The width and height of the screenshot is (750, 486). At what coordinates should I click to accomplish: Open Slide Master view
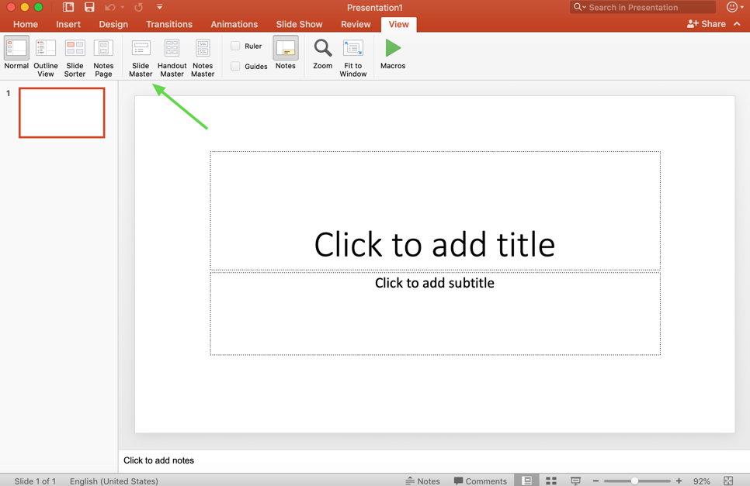coord(141,57)
